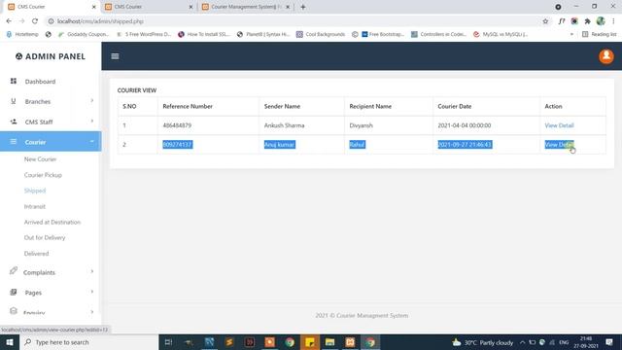Image resolution: width=622 pixels, height=350 pixels.
Task: Toggle the hamburger sidebar menu icon
Action: pyautogui.click(x=115, y=56)
